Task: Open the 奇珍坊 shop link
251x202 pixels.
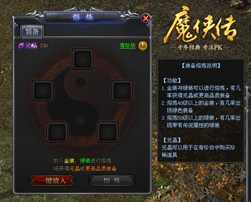Action: pos(128,45)
